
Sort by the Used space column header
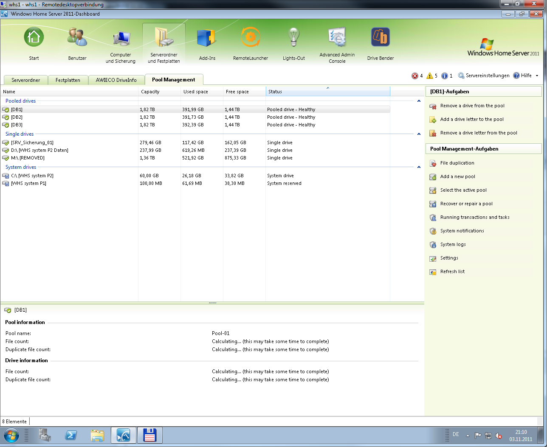[202, 92]
